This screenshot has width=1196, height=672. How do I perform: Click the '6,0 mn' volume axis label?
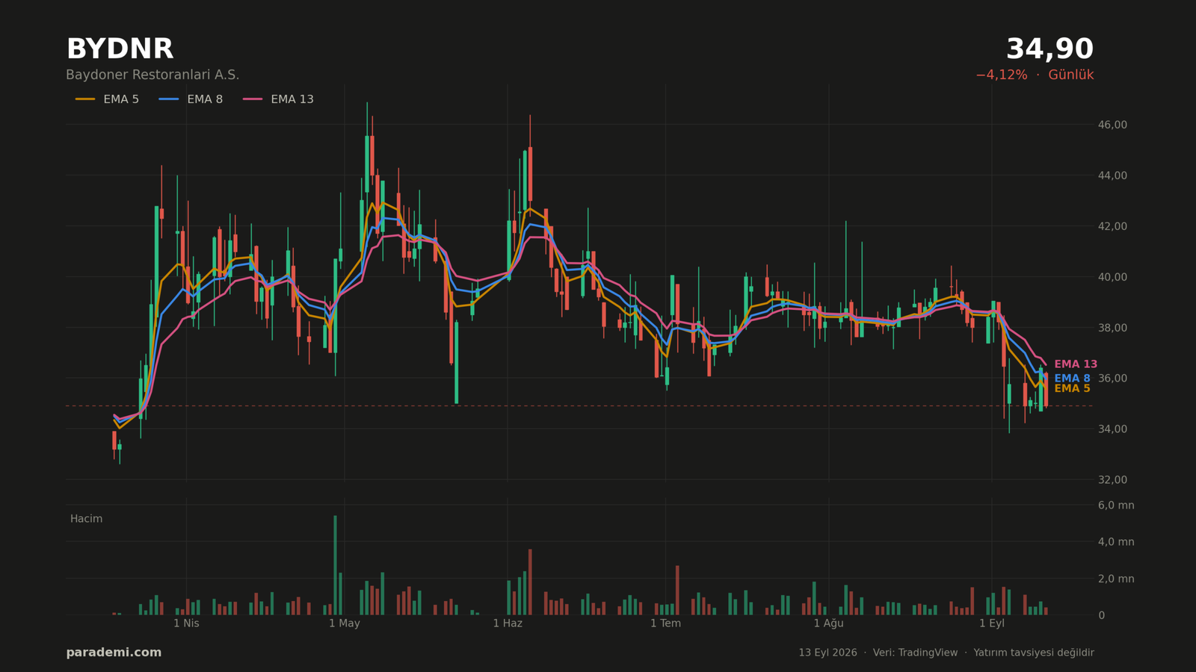[1116, 505]
